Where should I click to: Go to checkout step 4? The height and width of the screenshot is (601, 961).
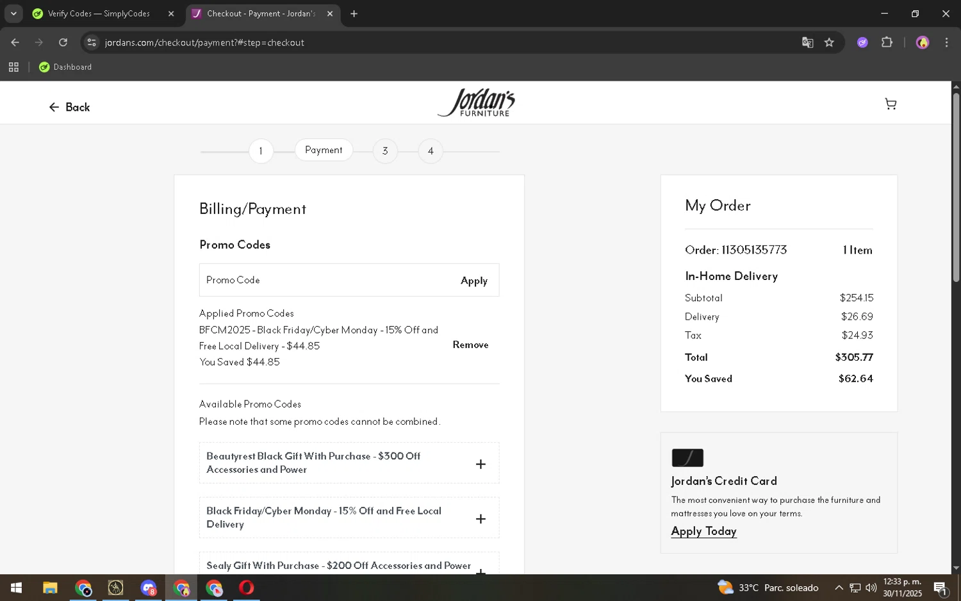431,151
